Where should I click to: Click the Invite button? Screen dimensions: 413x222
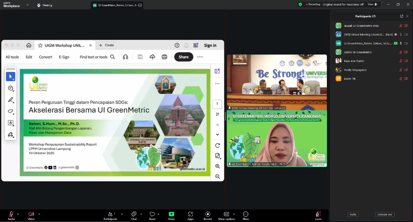pos(353,215)
